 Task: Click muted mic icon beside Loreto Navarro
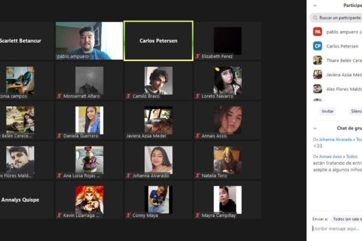(x=198, y=96)
